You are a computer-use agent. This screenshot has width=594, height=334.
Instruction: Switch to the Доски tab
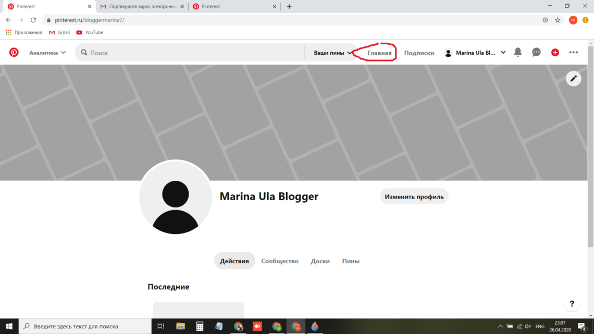(x=320, y=261)
